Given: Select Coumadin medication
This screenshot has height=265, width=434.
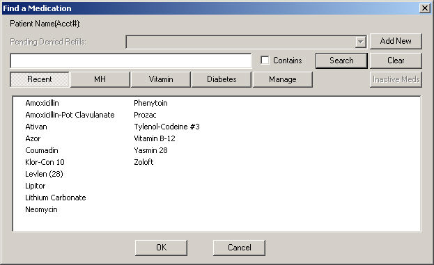Looking at the screenshot, I should point(42,150).
